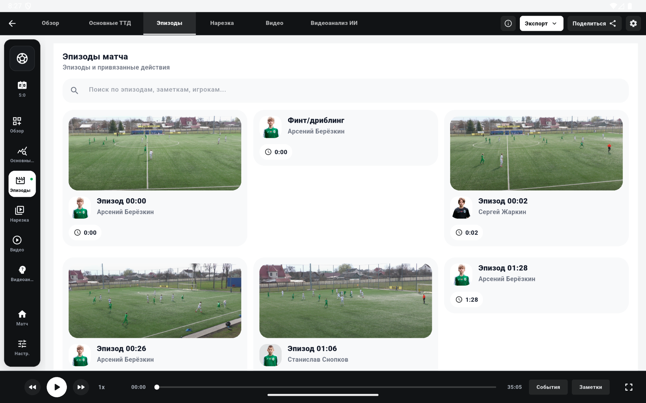Focus the episode search field
646x403 pixels.
click(x=345, y=90)
